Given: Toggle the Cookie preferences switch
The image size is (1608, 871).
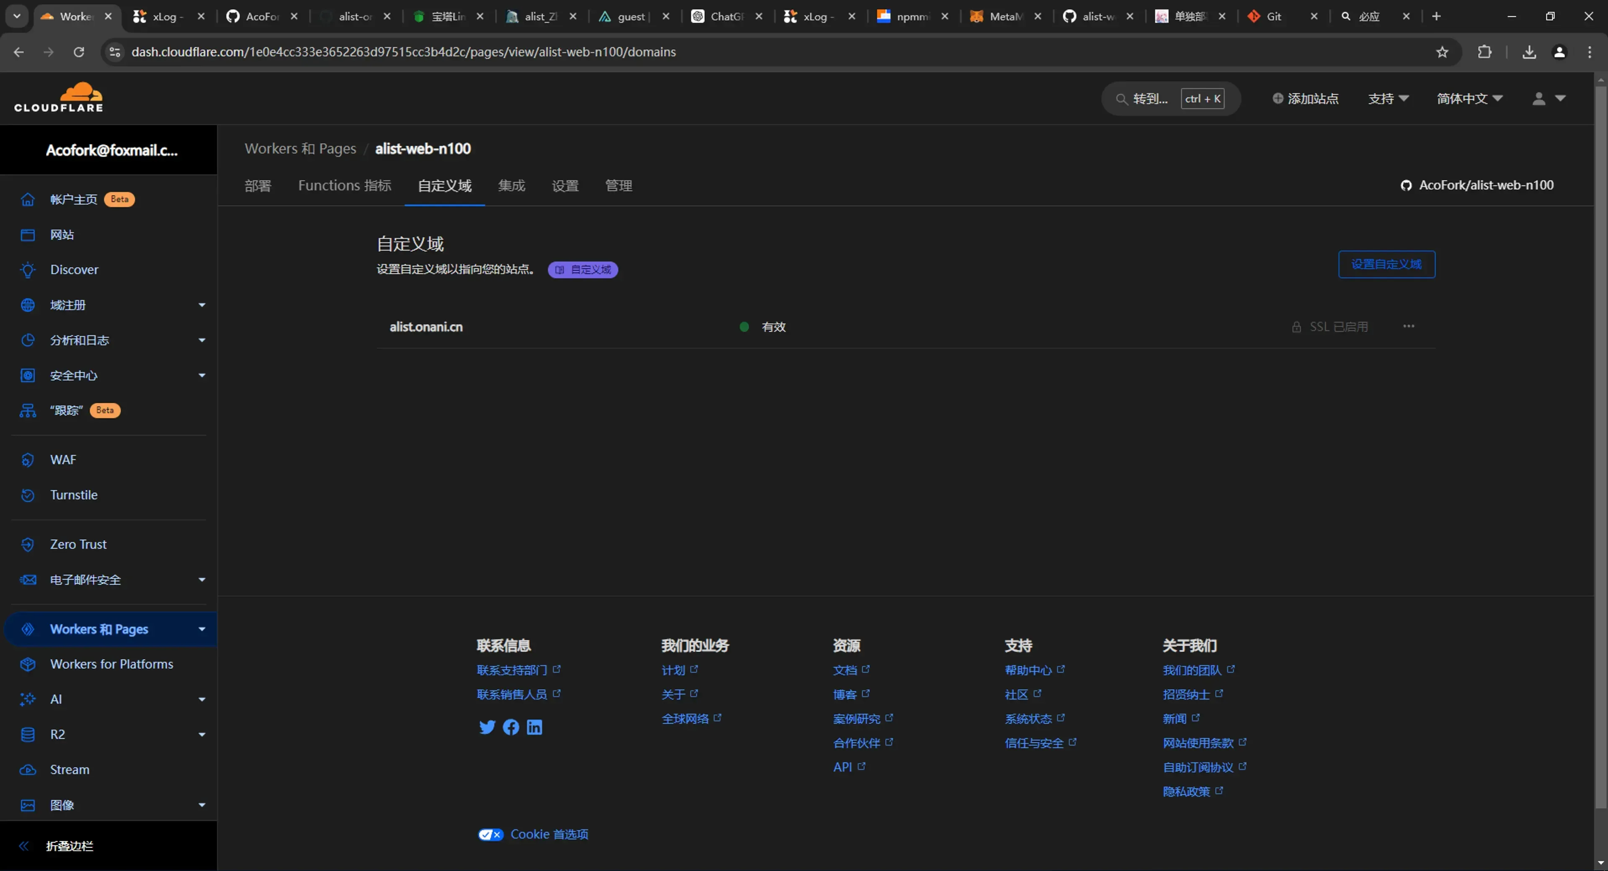Looking at the screenshot, I should pyautogui.click(x=491, y=835).
